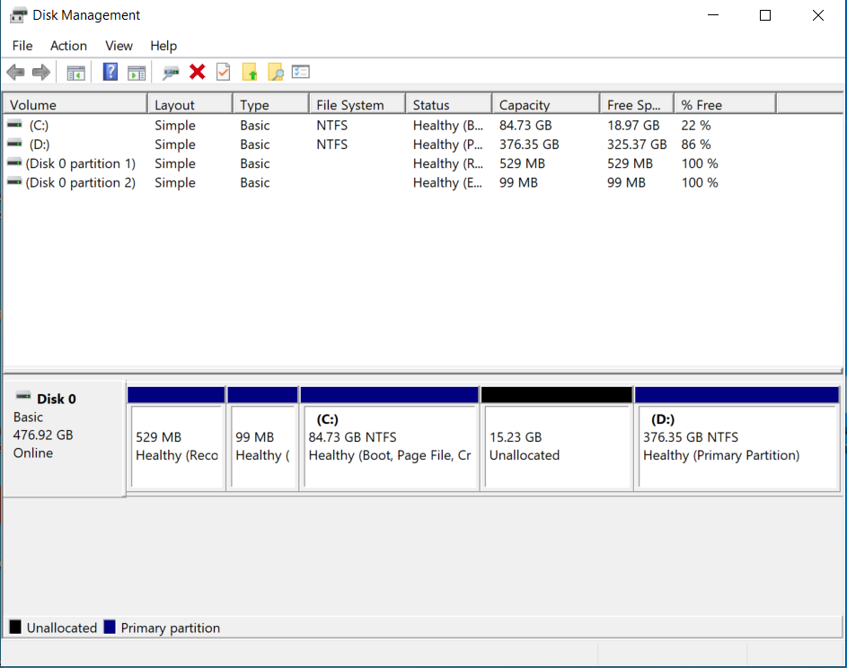Click the Show/Hide Action Pane icon

[x=137, y=72]
